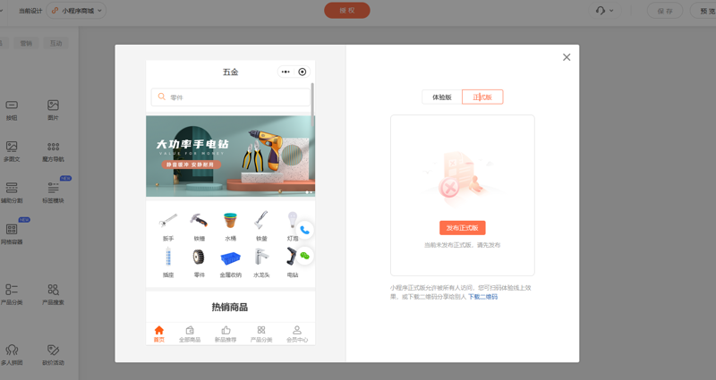Select the 铁锤 hammer category icon
The height and width of the screenshot is (380, 716).
pos(199,220)
